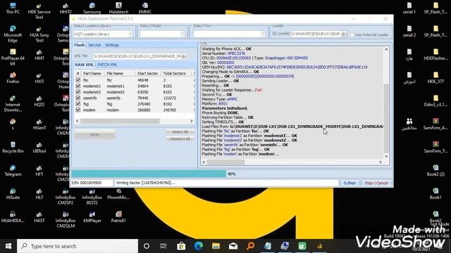
Task: Open the serial 1 text file
Action: click(409, 8)
